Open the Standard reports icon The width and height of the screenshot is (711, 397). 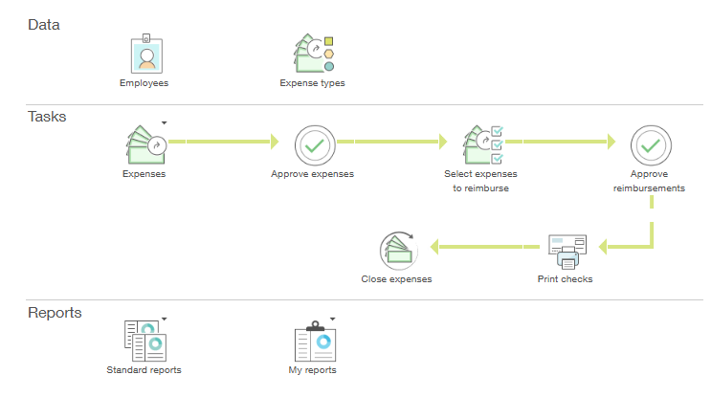pyautogui.click(x=145, y=341)
